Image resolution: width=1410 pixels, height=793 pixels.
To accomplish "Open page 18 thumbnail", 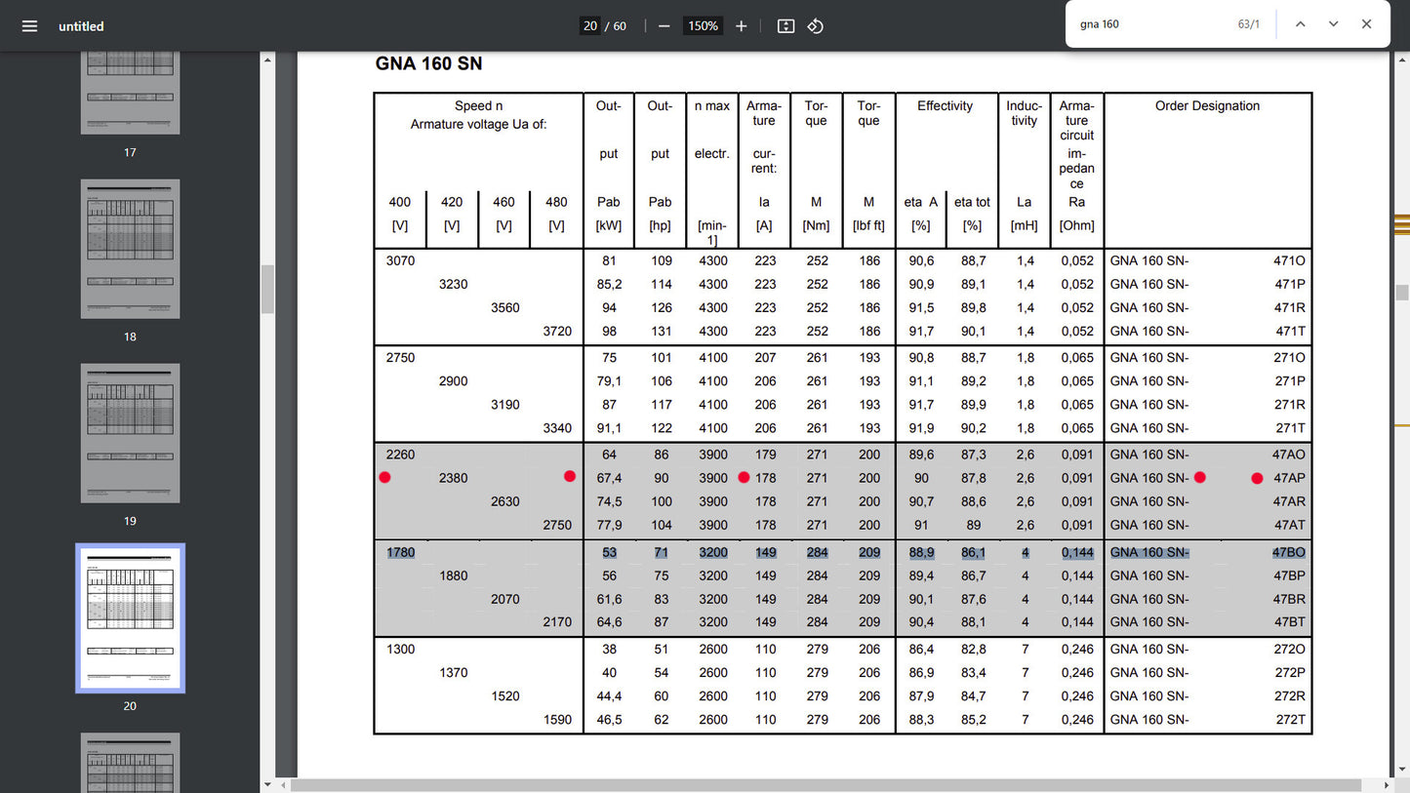I will (x=130, y=249).
